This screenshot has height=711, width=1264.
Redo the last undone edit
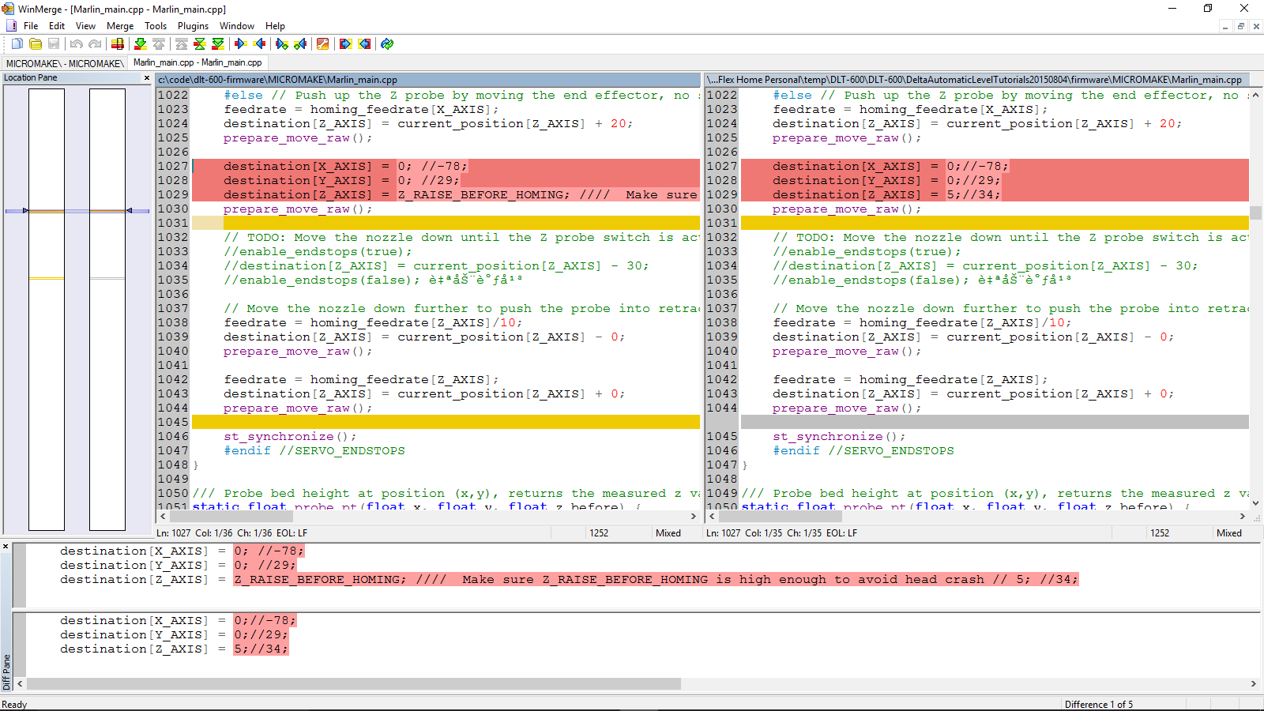coord(95,44)
